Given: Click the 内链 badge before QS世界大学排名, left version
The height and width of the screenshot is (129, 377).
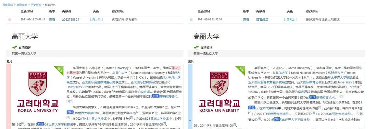Looking at the screenshot, I should click(x=70, y=112).
